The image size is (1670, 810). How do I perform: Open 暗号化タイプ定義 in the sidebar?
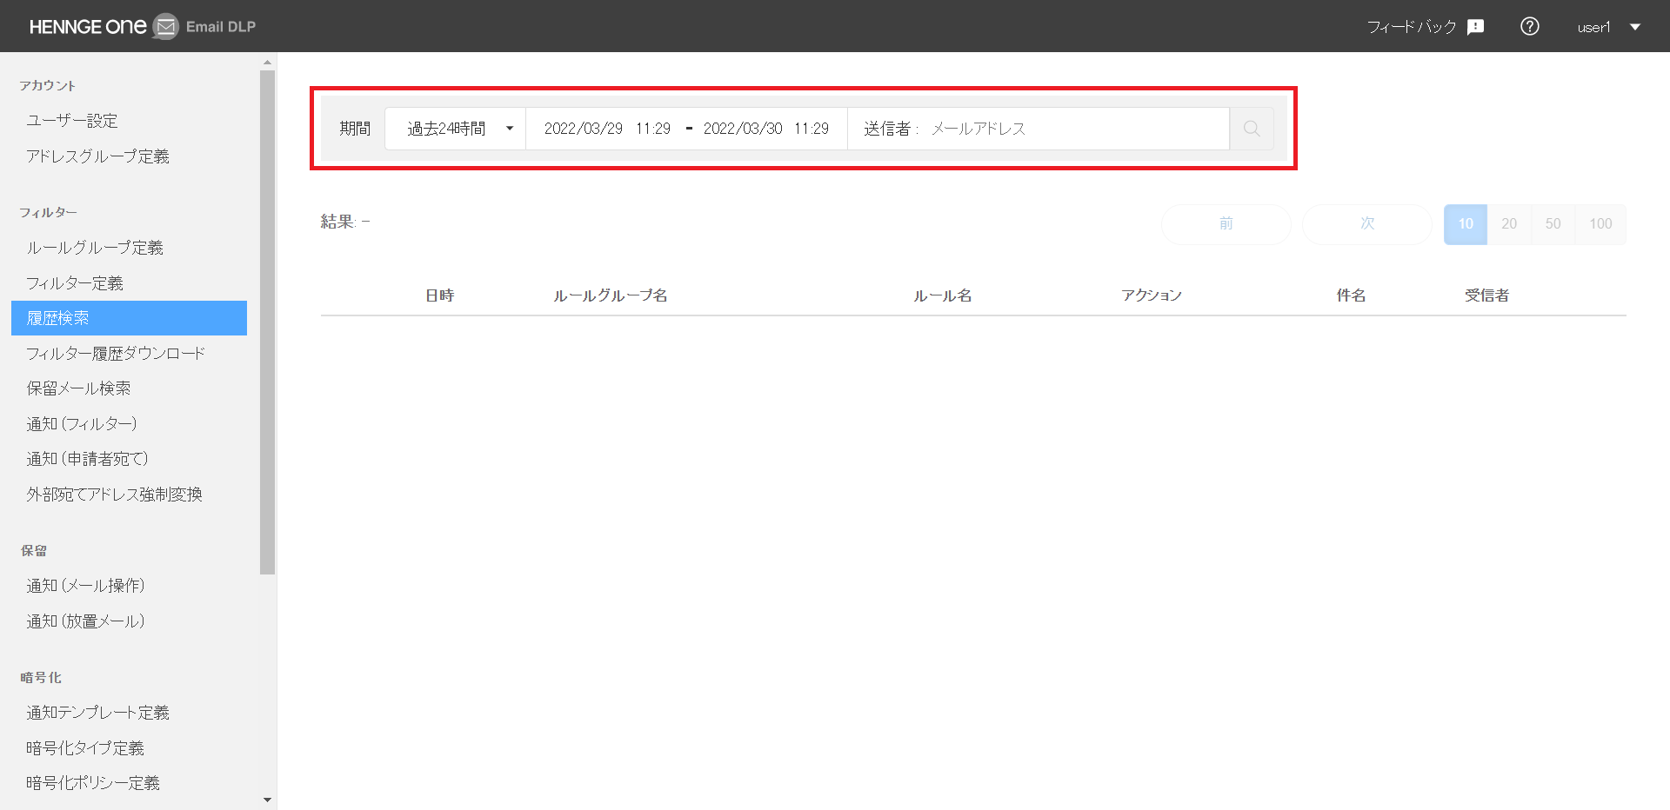tap(85, 748)
